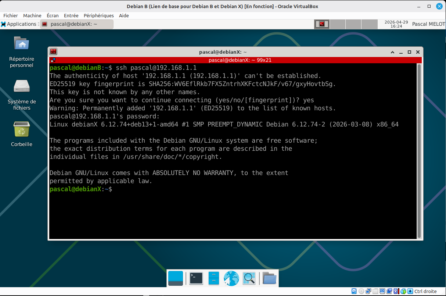Click the ABSOLUTELY NO WARRANTY line

(x=169, y=173)
